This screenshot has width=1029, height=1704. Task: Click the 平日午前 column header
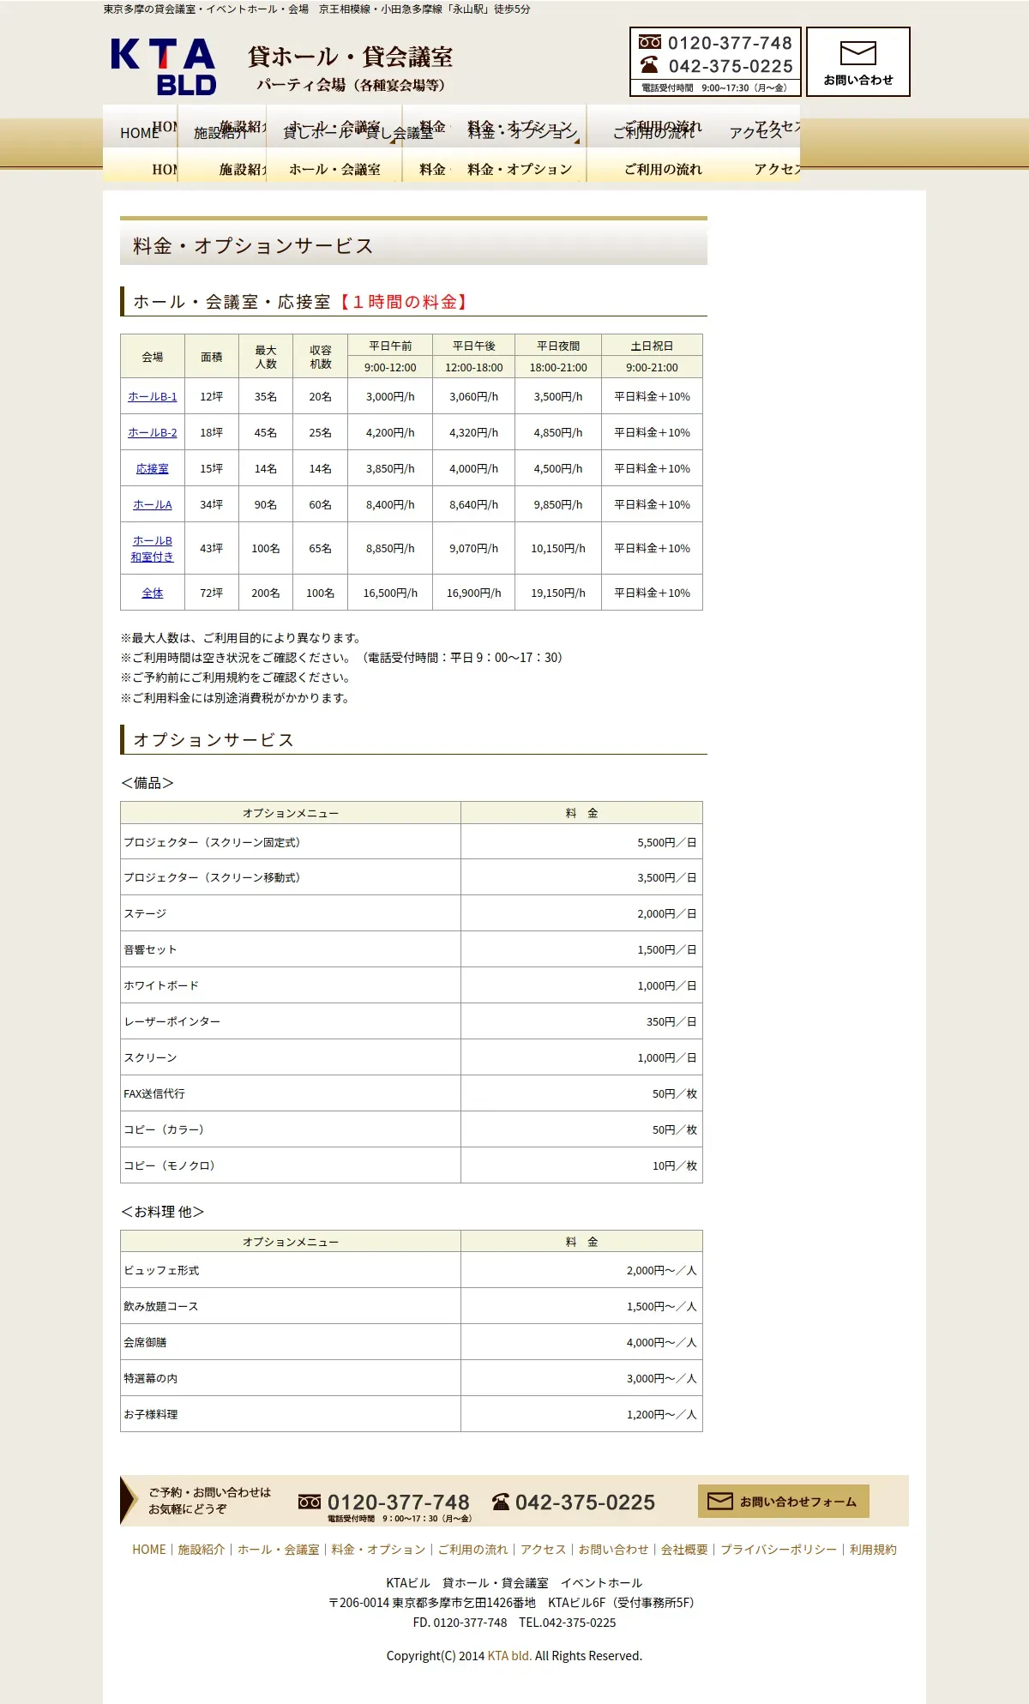(390, 346)
